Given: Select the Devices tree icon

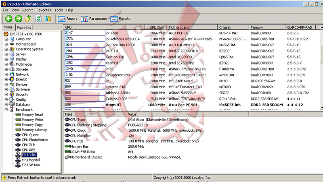Looking at the screenshot, I should [x=12, y=85].
